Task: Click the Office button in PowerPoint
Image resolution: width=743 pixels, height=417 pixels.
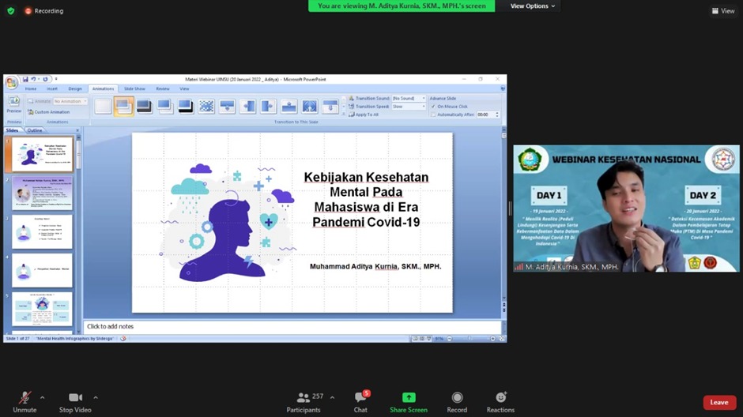Action: (11, 82)
